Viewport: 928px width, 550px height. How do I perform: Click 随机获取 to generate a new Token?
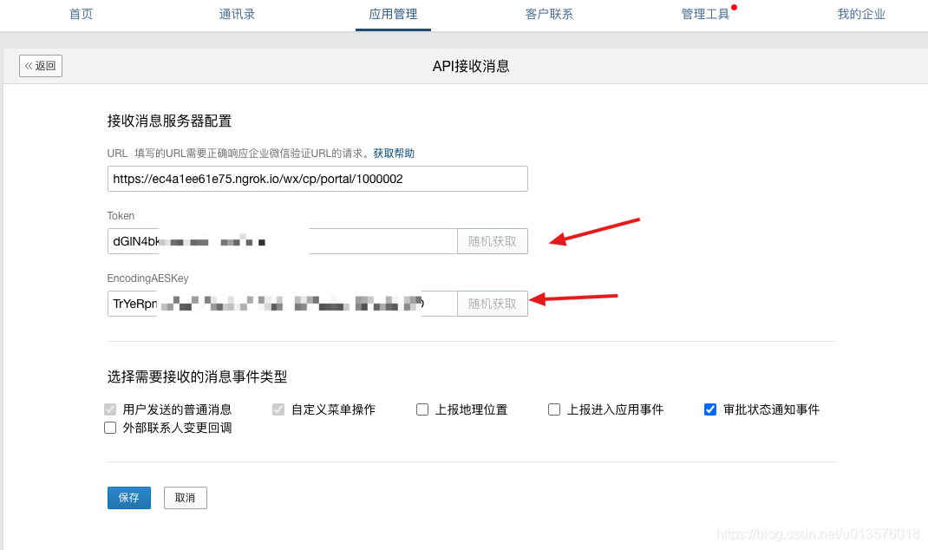tap(492, 240)
